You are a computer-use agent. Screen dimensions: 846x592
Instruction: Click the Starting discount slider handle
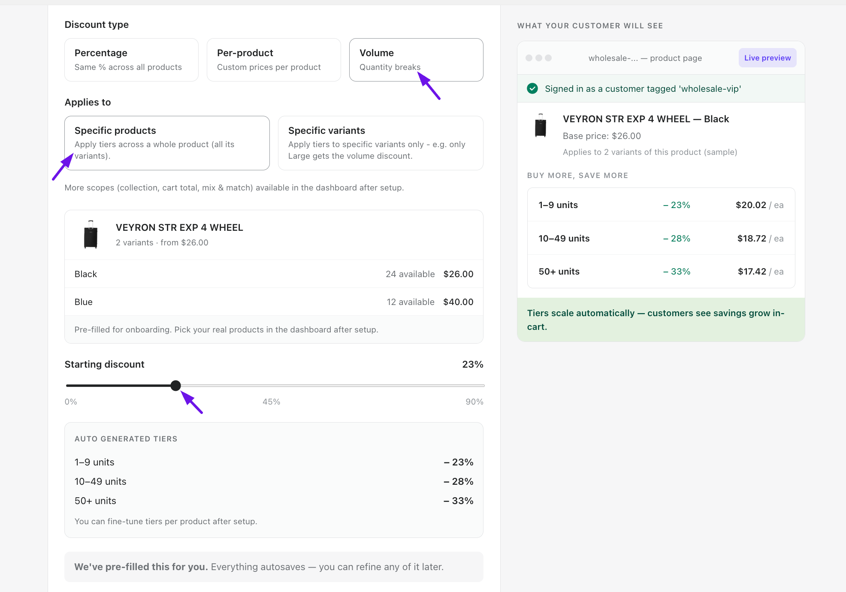click(x=175, y=386)
